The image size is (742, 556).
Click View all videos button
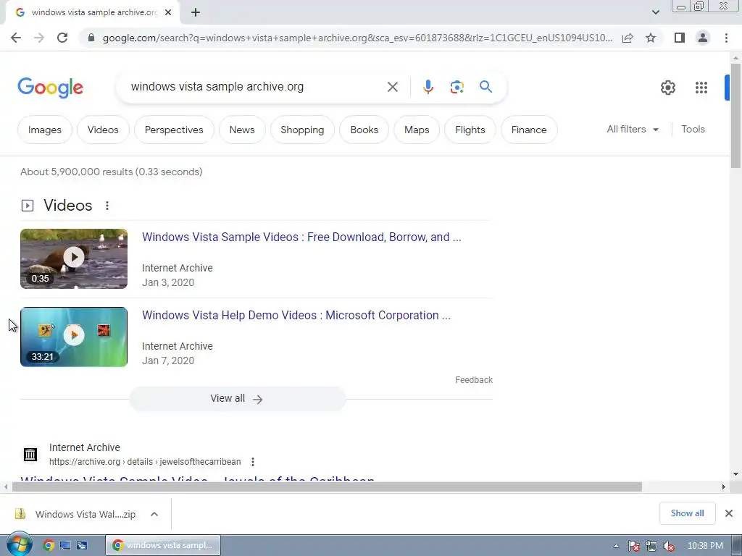(238, 399)
